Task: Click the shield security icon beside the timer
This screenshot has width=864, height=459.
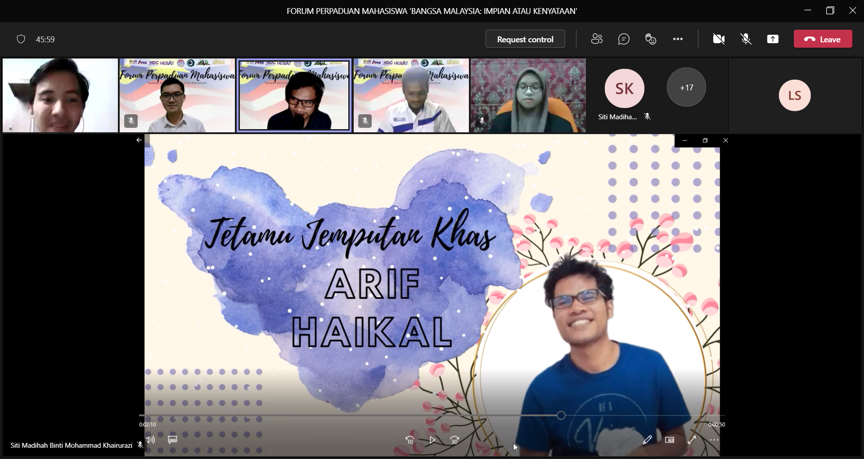Action: point(21,39)
